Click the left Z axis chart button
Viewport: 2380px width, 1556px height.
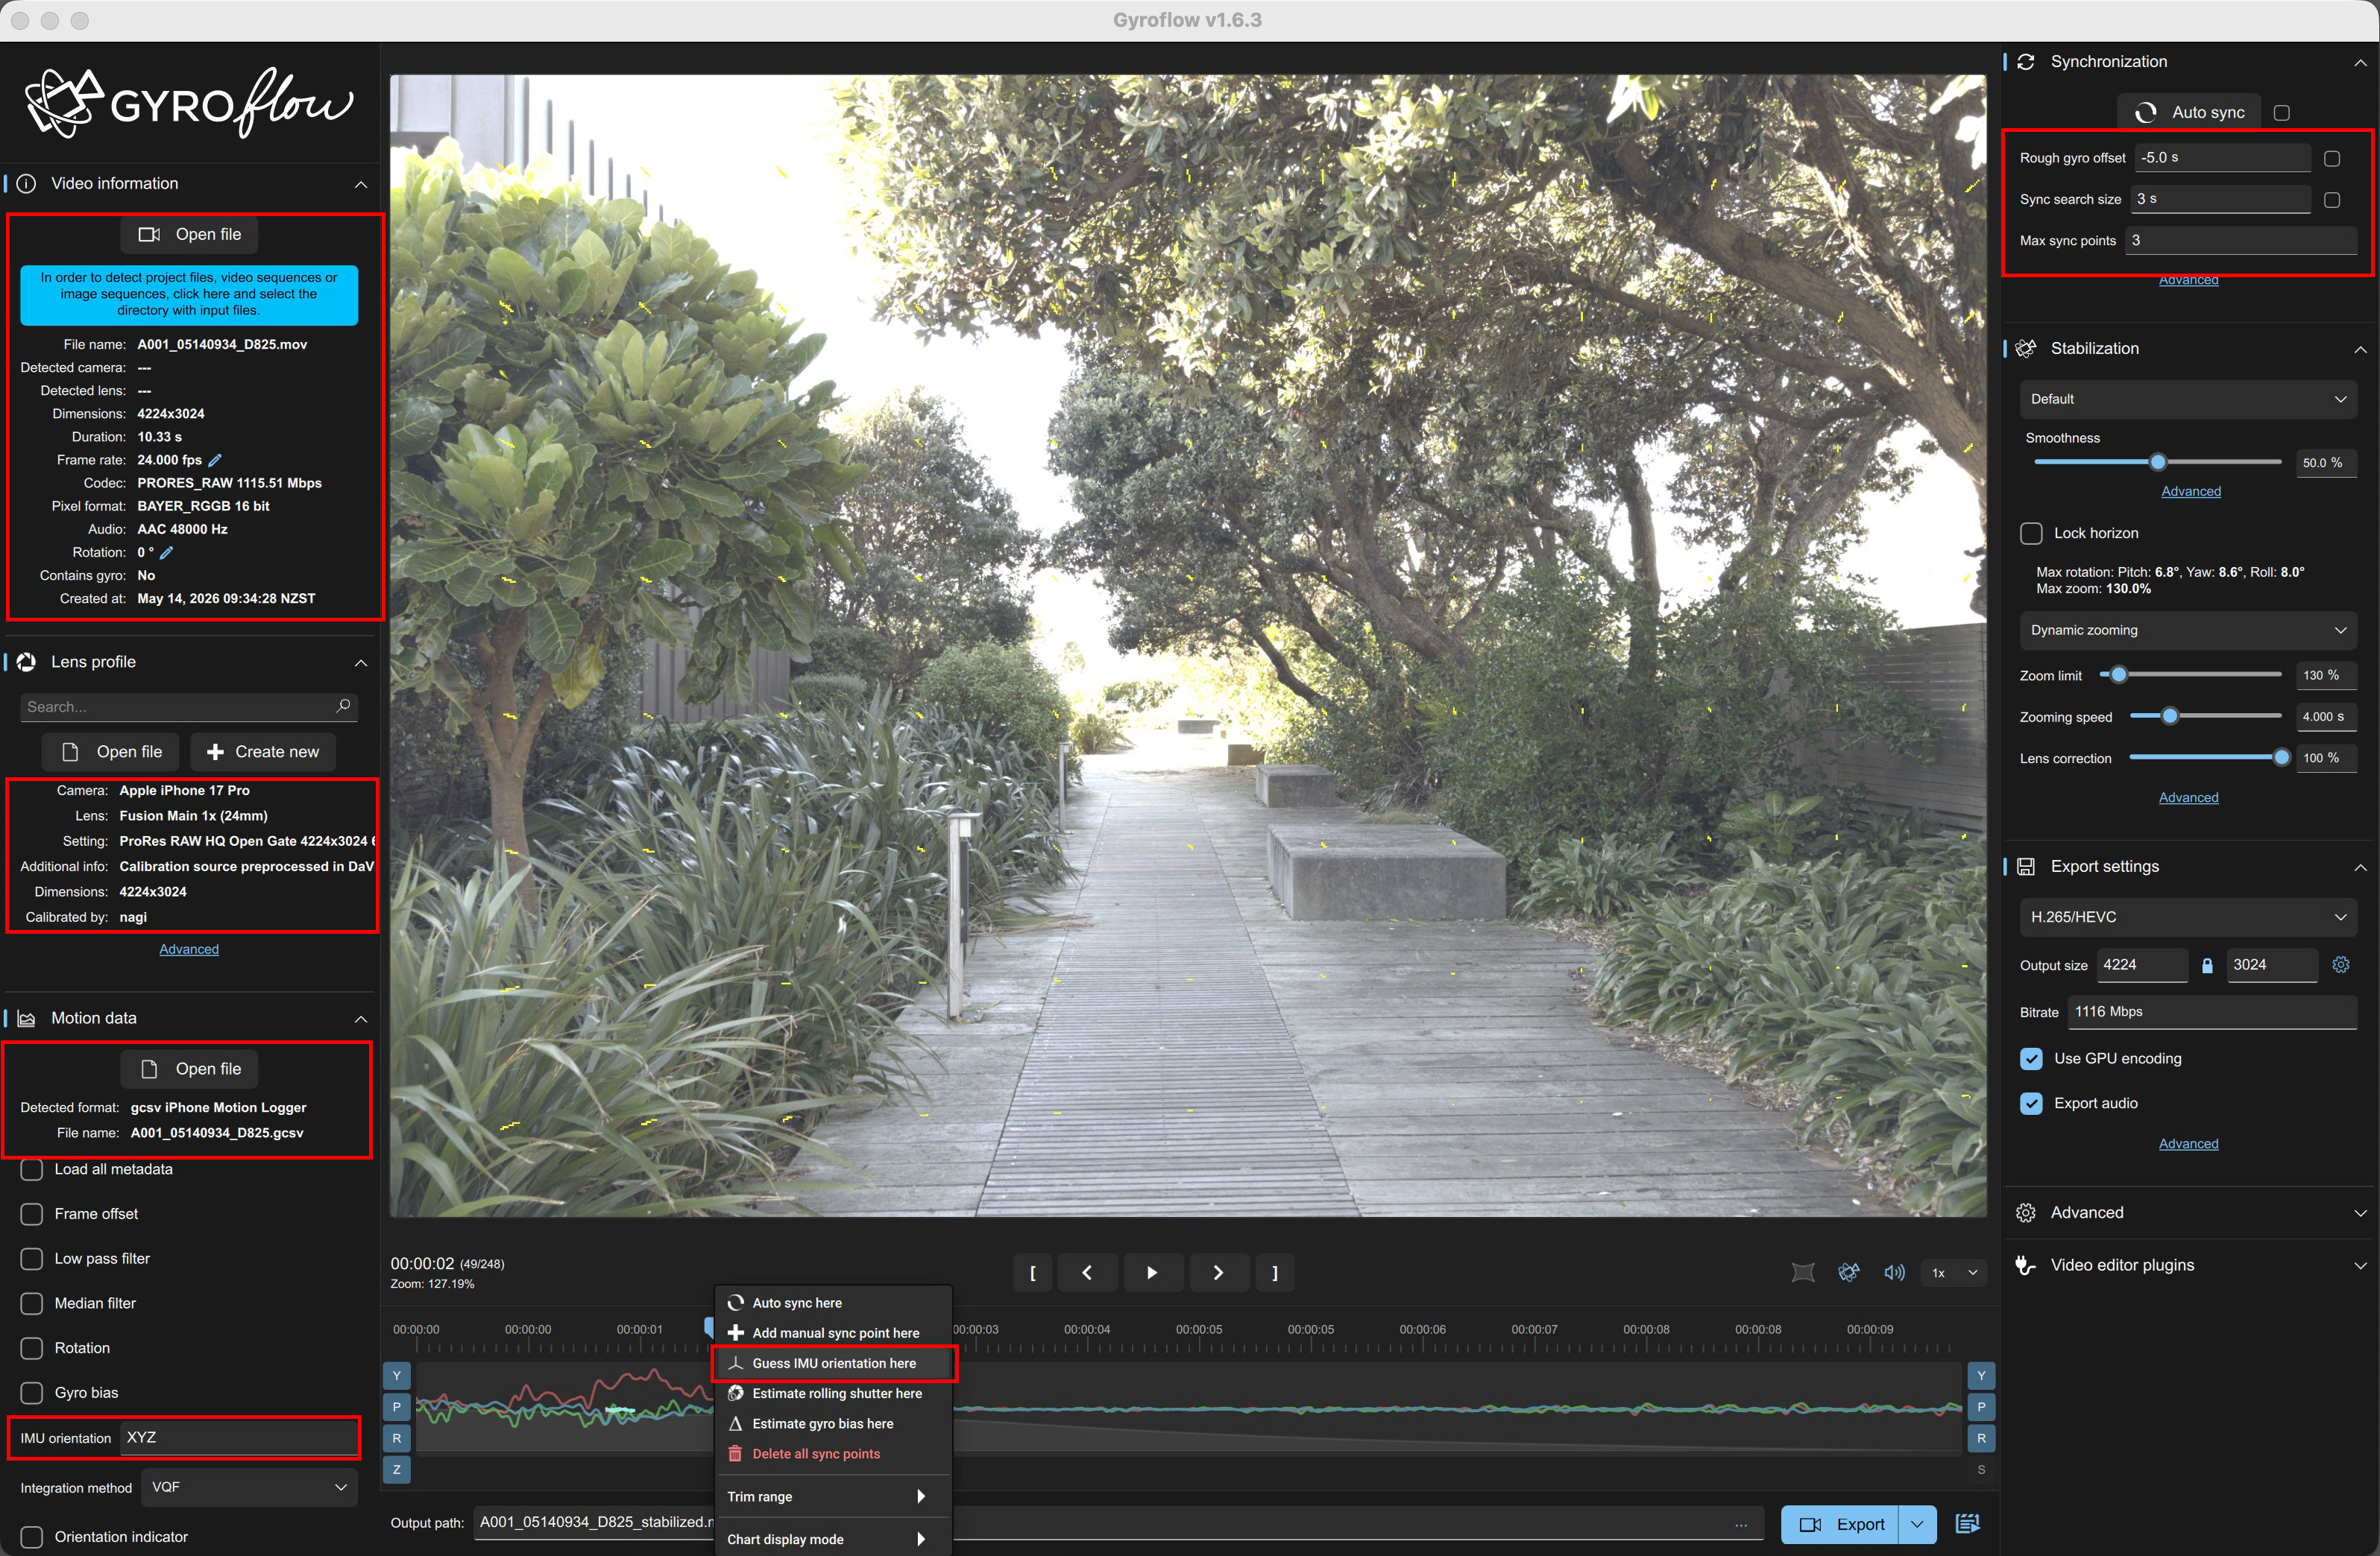tap(397, 1470)
